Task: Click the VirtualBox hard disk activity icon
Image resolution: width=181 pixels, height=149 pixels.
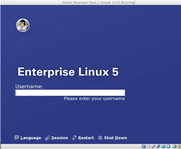Action: point(143,146)
